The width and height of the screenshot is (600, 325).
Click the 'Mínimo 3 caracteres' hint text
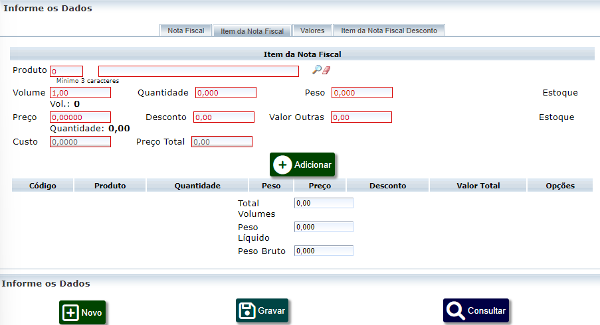tap(88, 80)
